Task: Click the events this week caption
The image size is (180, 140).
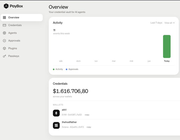Action: [61, 34]
